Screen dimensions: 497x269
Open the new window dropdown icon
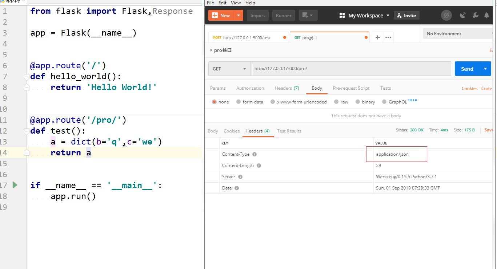coord(308,15)
